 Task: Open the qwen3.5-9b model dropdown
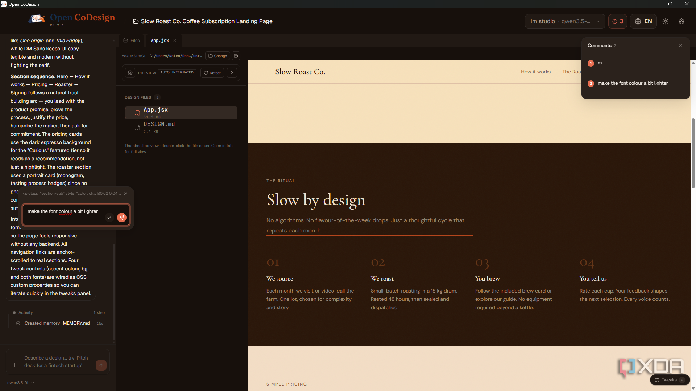[x=21, y=383]
